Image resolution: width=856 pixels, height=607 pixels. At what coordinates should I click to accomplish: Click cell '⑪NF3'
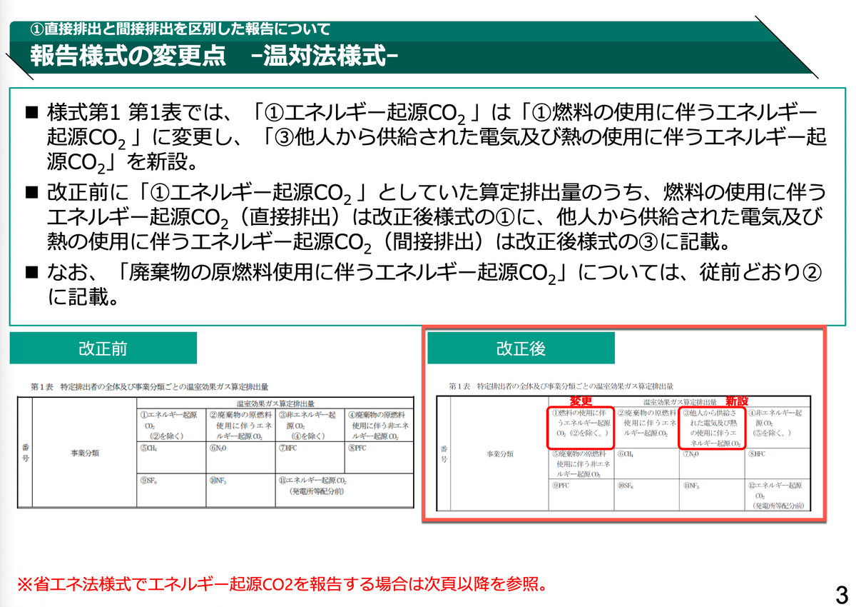[711, 496]
